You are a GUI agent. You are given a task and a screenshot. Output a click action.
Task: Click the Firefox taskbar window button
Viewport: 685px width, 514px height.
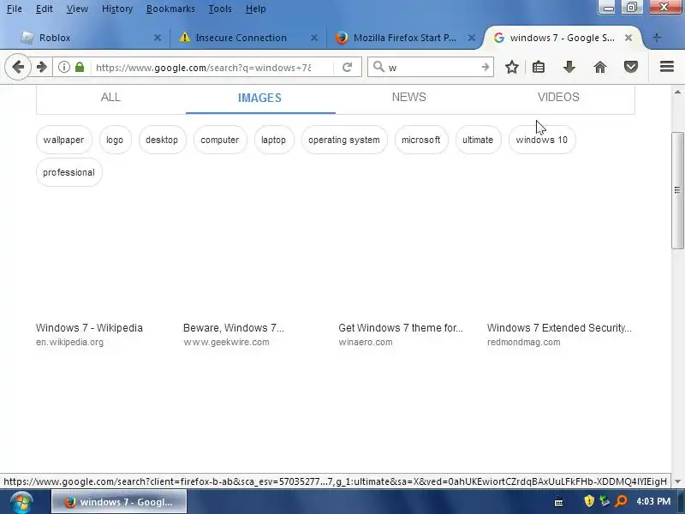click(119, 502)
